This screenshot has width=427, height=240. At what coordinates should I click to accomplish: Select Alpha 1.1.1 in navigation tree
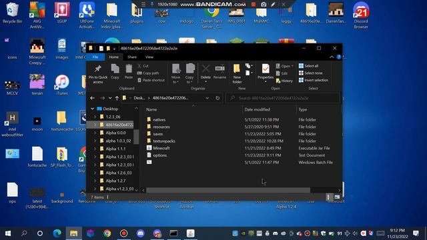[x=115, y=149]
